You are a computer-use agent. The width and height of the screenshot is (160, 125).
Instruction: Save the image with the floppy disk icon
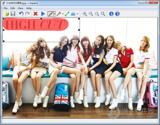coord(13,14)
